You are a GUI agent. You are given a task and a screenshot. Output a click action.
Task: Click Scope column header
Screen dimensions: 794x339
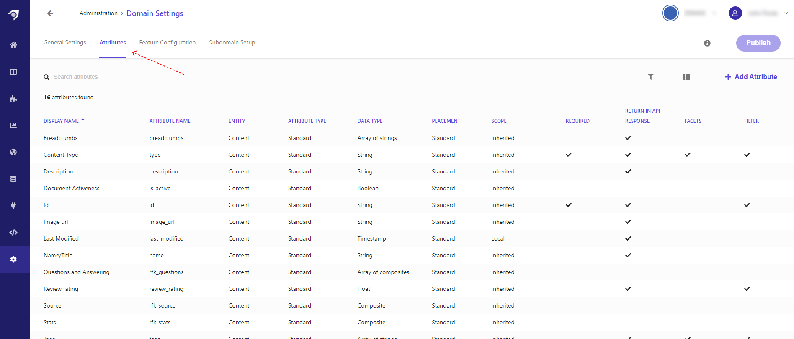point(499,121)
